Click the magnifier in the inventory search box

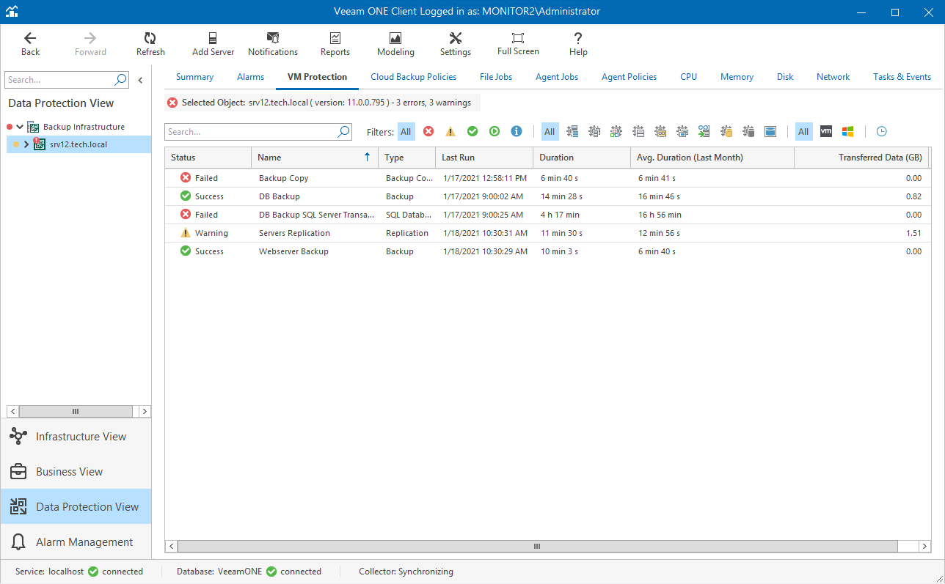point(121,80)
